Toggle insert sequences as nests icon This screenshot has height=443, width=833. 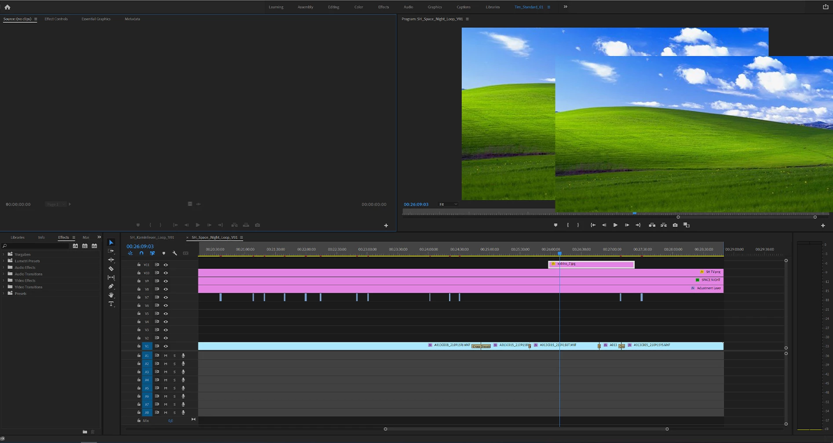pyautogui.click(x=130, y=253)
